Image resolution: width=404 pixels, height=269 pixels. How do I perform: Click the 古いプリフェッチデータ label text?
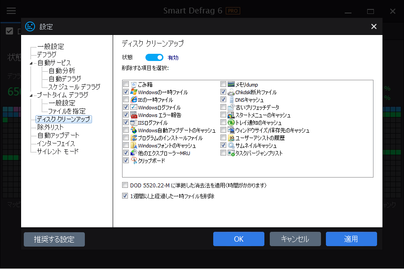(257, 107)
